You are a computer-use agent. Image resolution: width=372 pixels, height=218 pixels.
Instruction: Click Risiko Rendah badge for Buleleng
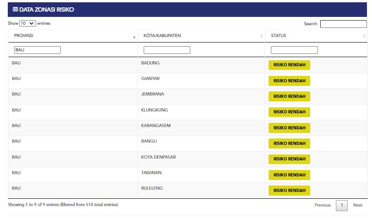[289, 191]
